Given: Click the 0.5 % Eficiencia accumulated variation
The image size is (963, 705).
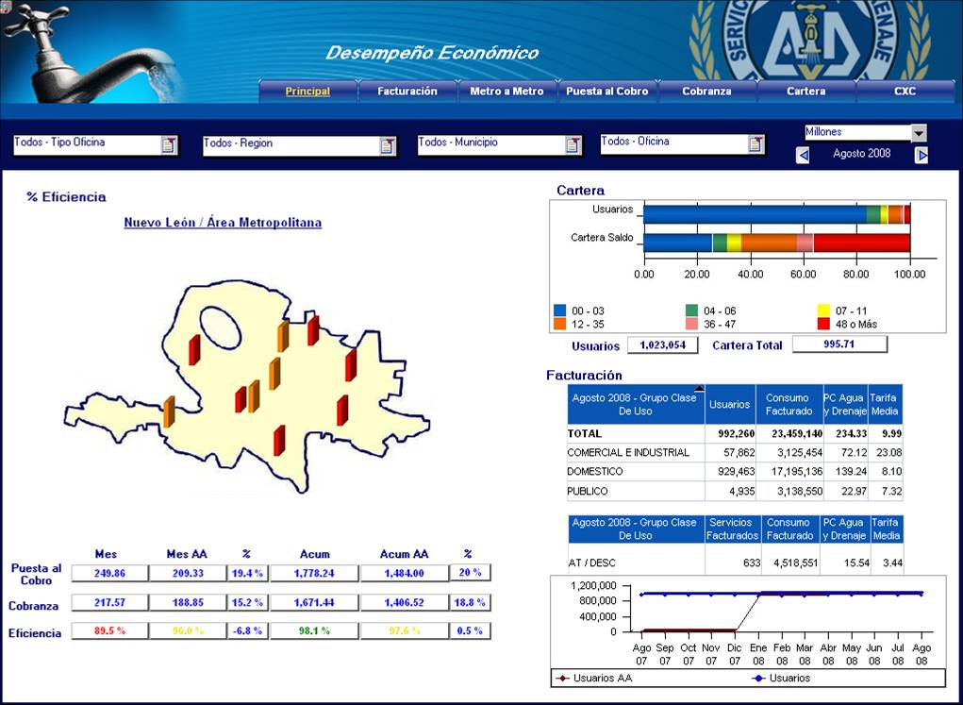Looking at the screenshot, I should pos(471,630).
